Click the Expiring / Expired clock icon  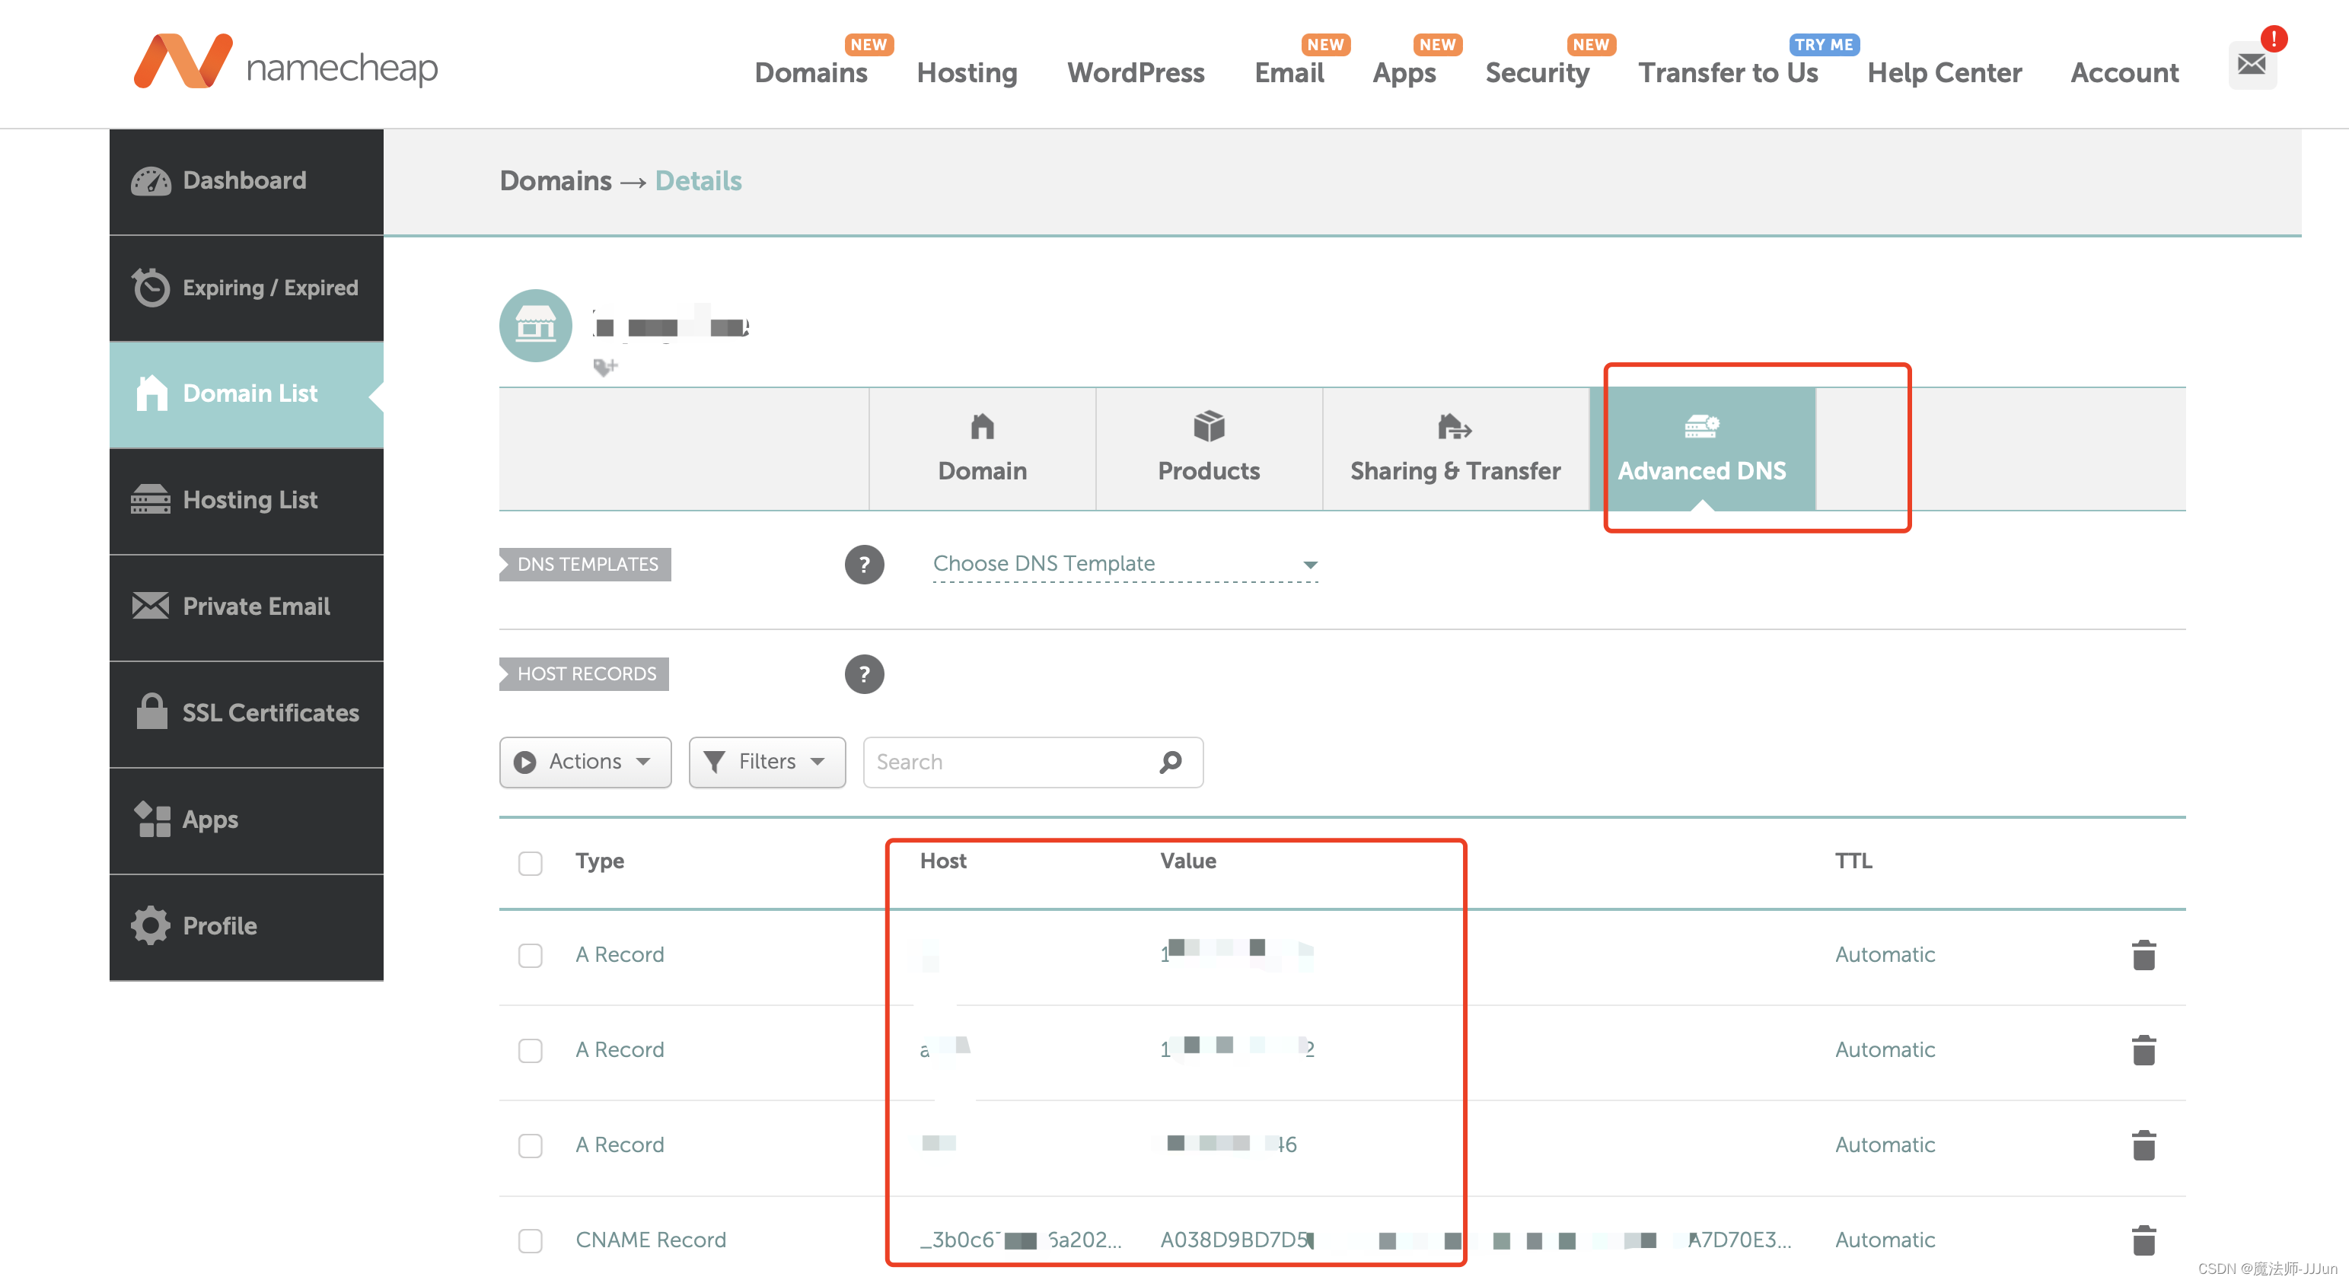click(x=151, y=287)
